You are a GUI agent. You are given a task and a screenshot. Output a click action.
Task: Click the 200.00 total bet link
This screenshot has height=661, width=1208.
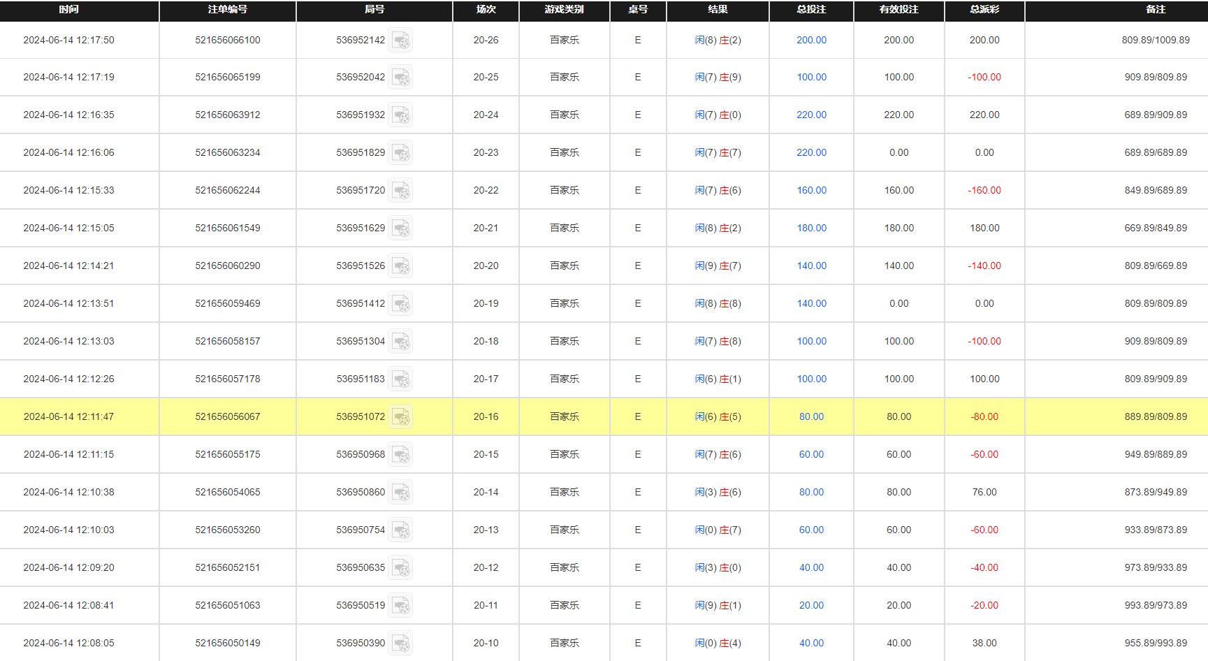pyautogui.click(x=811, y=41)
